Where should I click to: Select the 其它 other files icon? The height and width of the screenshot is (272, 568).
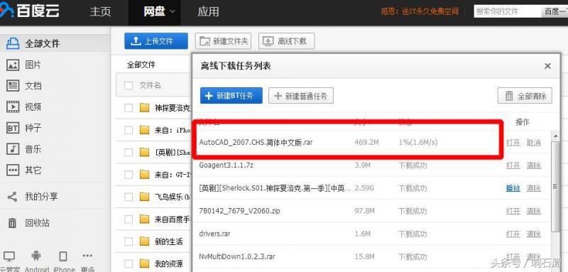pos(13,170)
